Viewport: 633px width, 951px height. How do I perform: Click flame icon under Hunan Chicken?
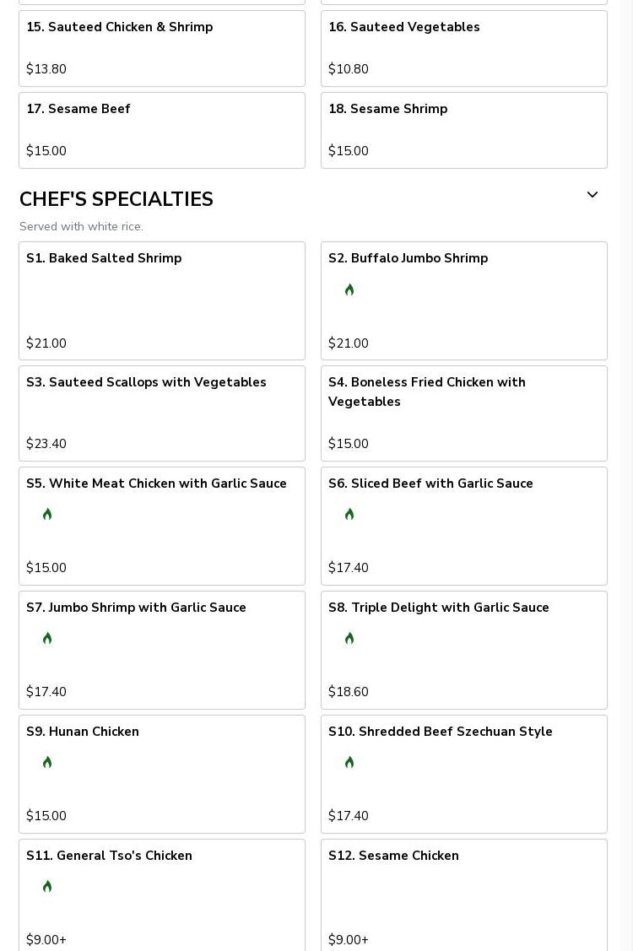(x=47, y=762)
